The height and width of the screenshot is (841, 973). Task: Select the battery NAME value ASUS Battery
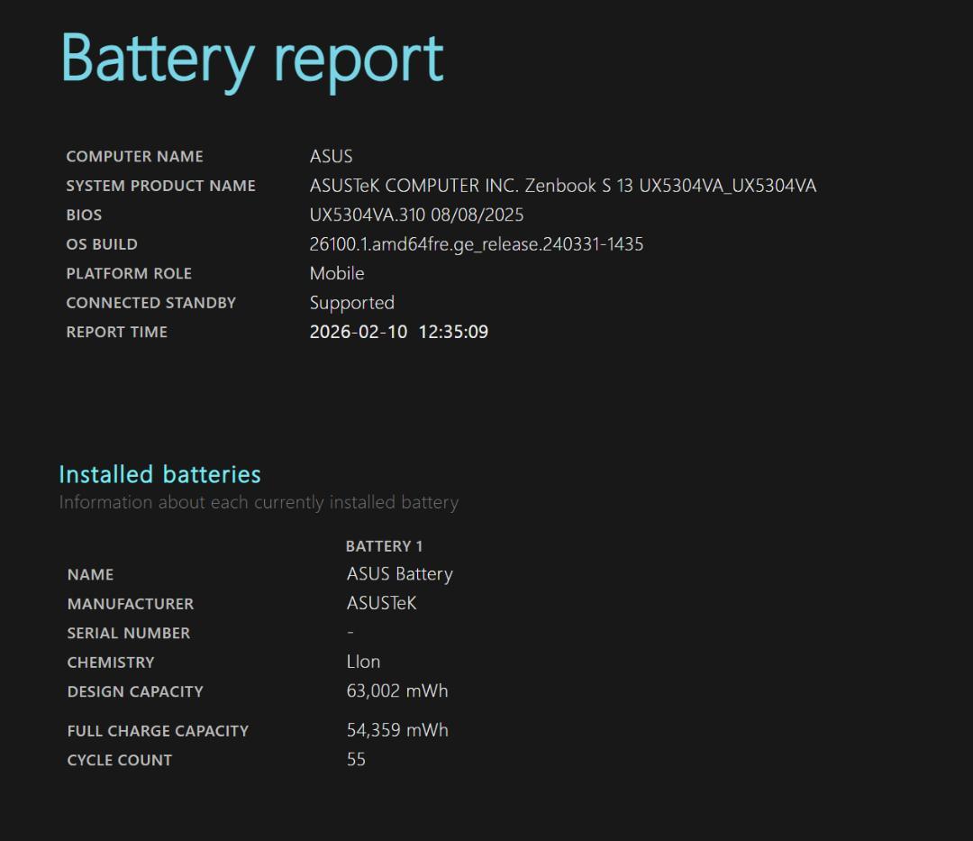(x=399, y=574)
